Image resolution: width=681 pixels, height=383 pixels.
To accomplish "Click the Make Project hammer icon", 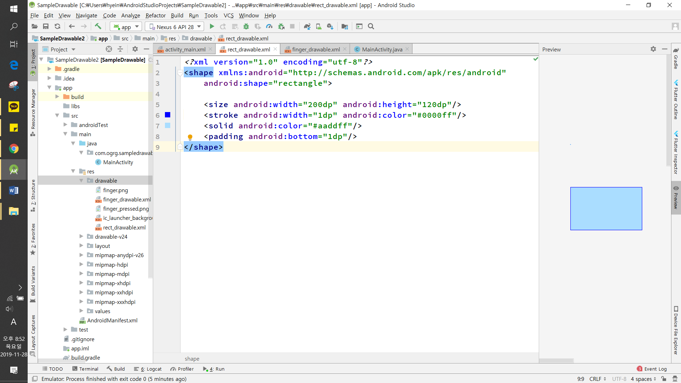I will click(98, 26).
